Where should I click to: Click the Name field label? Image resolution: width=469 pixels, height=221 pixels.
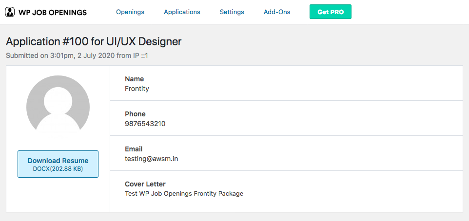[135, 79]
